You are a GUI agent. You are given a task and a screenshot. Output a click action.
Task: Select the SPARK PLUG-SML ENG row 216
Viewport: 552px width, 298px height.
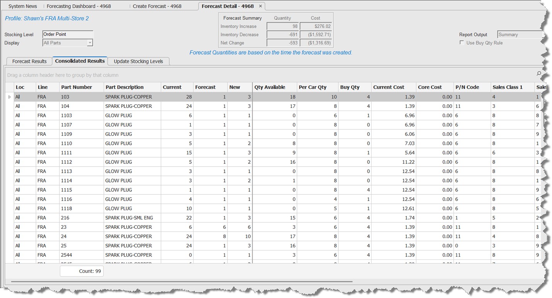tap(129, 218)
